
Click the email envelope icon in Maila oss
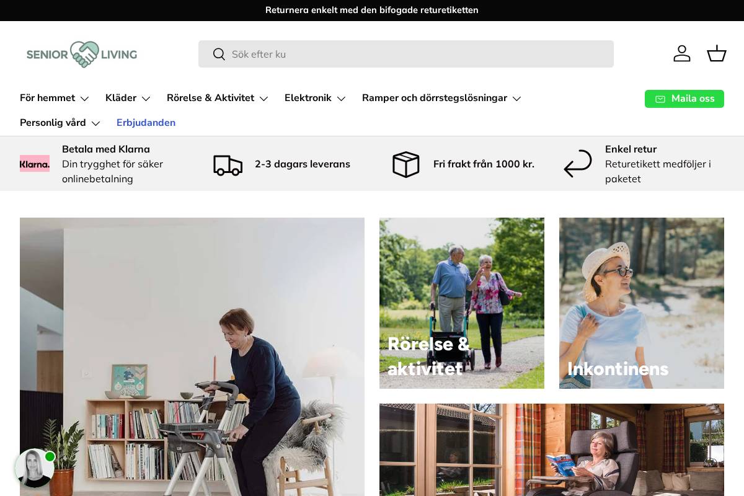(x=660, y=99)
